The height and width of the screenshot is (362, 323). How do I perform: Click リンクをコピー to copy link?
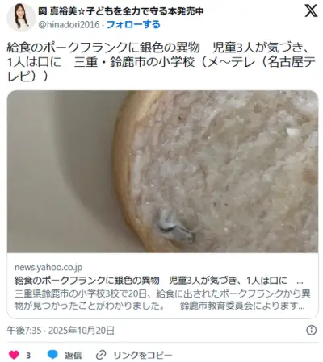pos(143,356)
